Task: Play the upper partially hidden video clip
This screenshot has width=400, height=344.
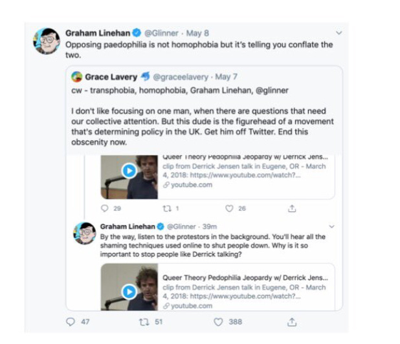Action: pos(129,171)
